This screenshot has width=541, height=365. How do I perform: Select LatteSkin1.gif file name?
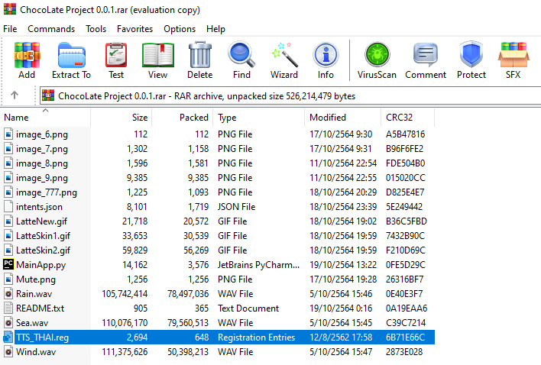43,236
